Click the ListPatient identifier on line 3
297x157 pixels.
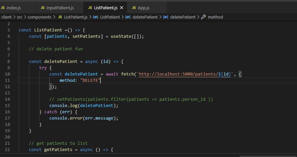48,30
